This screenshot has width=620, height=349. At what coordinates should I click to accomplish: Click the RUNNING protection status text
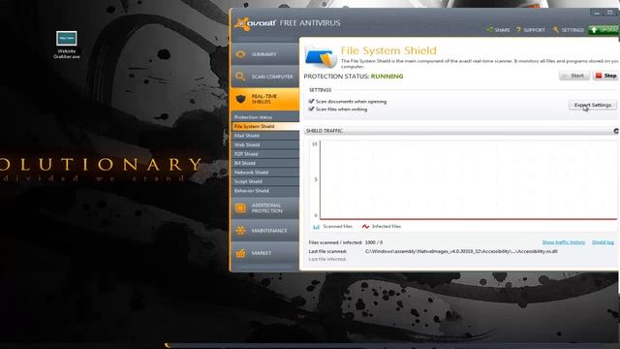[x=387, y=77]
